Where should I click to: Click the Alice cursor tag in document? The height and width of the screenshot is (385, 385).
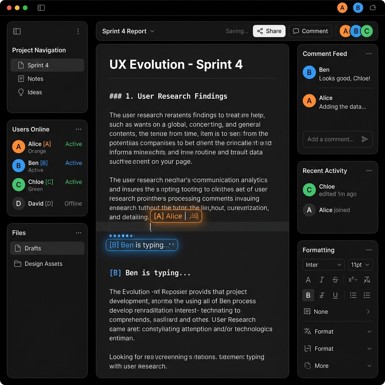176,216
